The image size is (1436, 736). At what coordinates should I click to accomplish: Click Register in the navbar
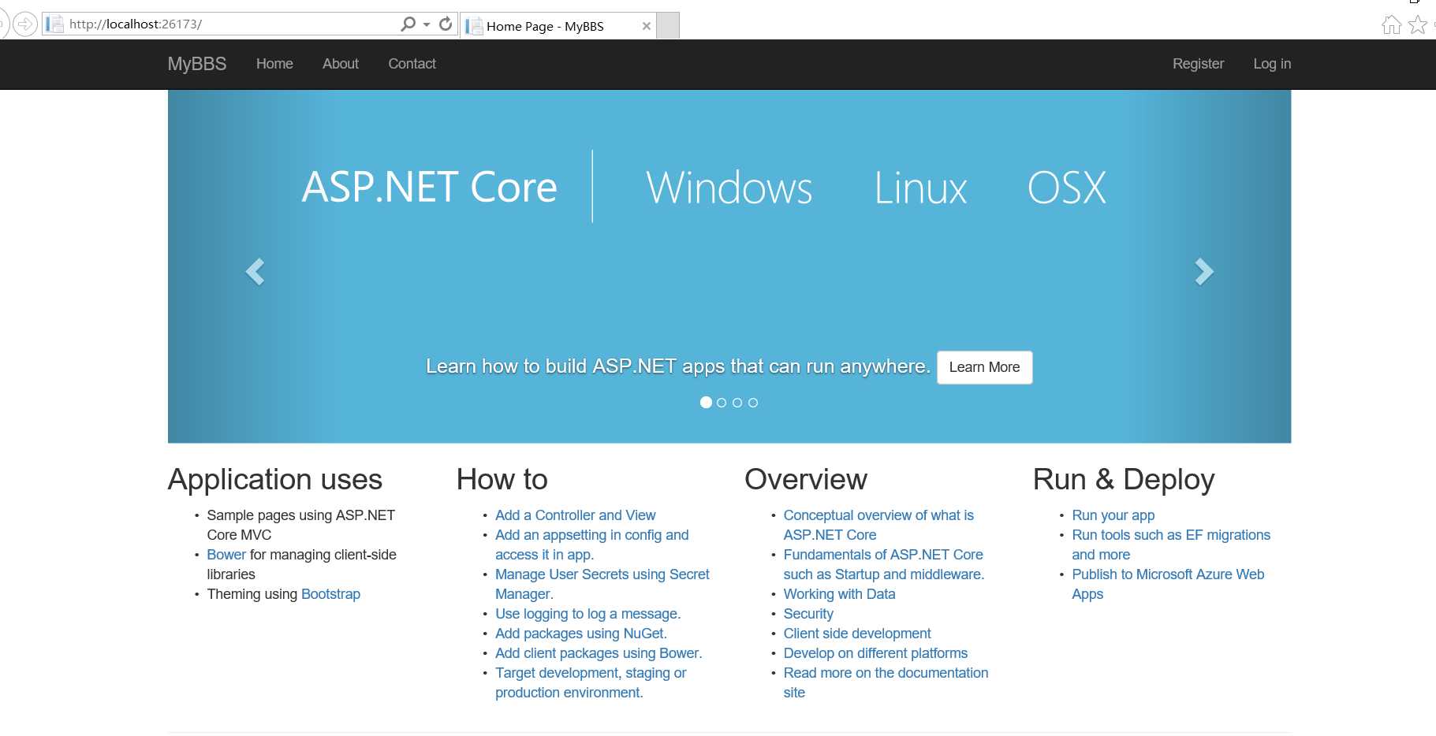click(x=1198, y=64)
